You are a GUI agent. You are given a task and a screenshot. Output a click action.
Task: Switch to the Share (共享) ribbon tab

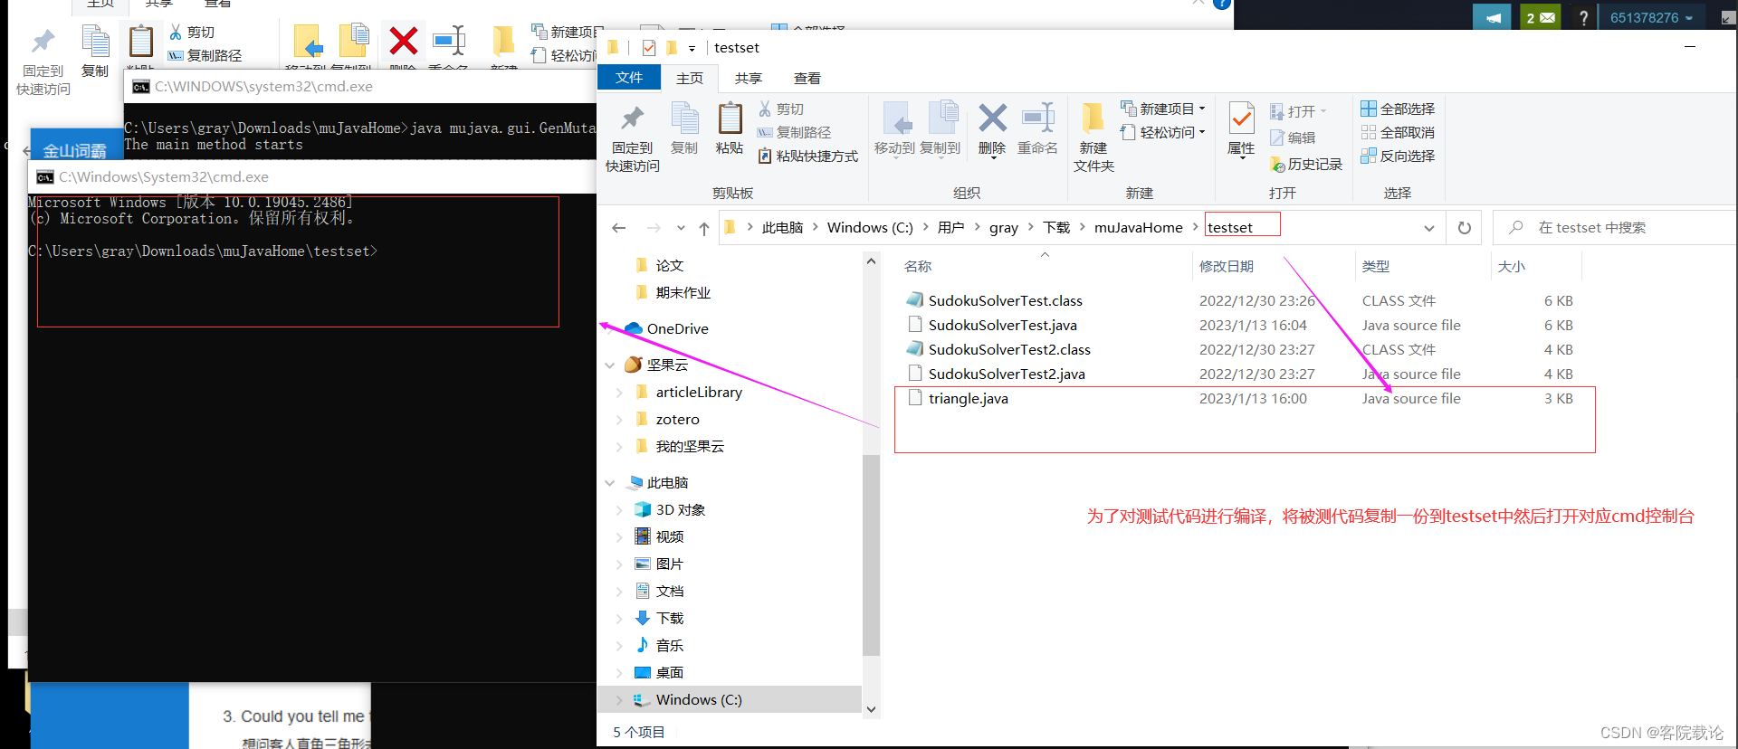(x=749, y=78)
